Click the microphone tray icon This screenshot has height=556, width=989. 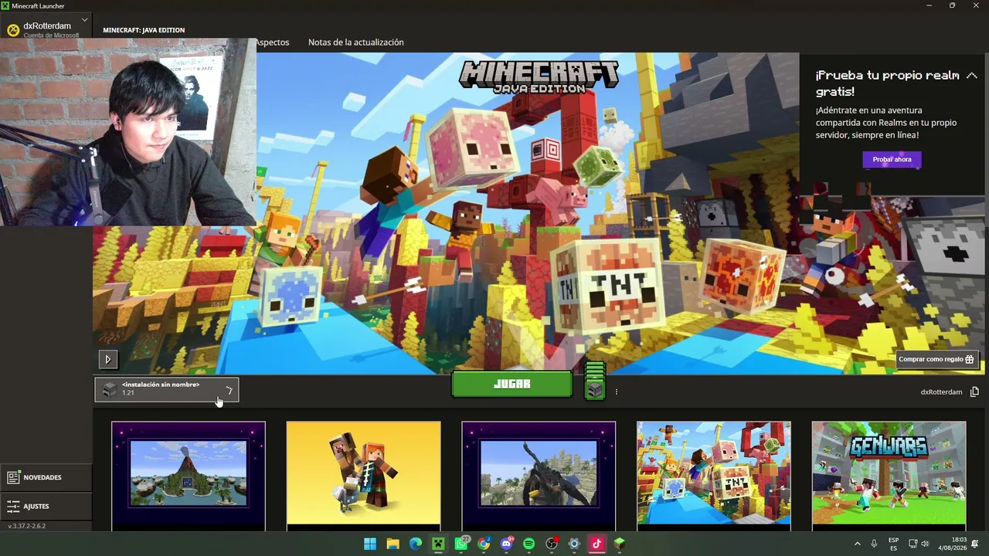pos(874,544)
